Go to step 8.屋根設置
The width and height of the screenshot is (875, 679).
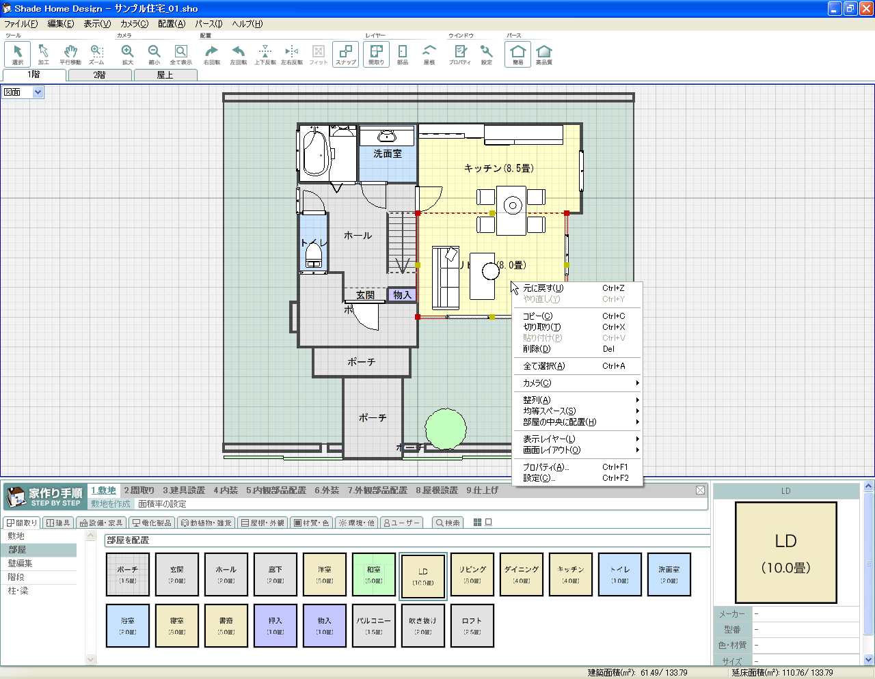437,490
